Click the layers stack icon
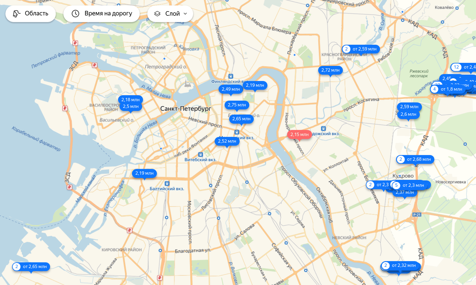 (x=157, y=14)
